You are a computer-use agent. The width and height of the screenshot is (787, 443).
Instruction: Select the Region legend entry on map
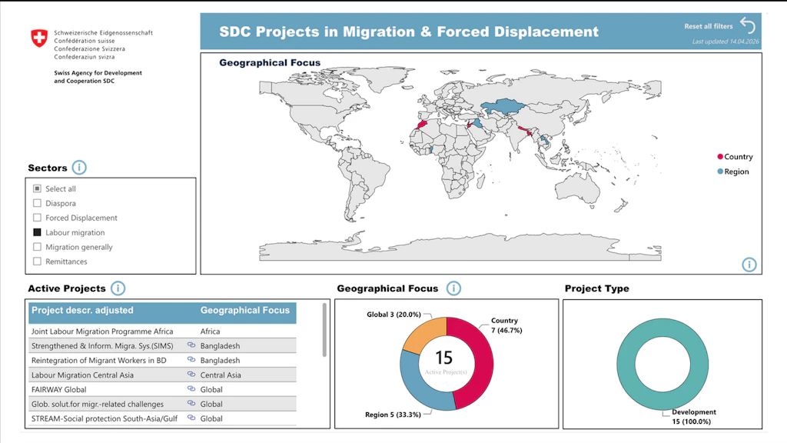[x=732, y=172]
